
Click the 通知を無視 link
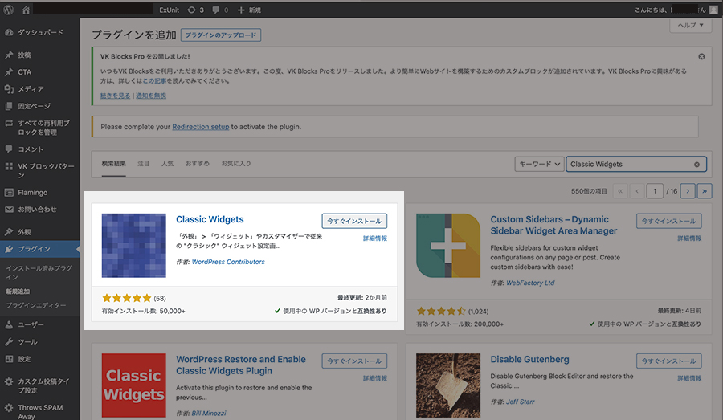[151, 96]
